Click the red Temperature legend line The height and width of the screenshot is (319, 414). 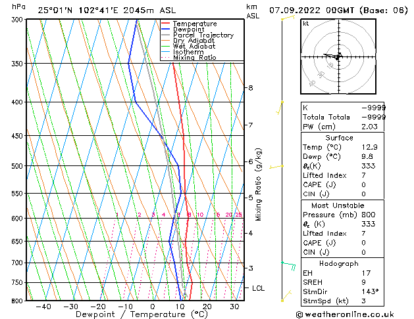pos(165,24)
